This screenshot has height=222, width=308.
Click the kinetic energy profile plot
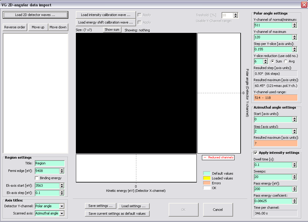pos(136,168)
